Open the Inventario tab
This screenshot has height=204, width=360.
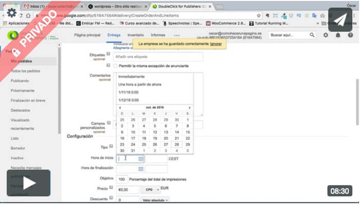click(136, 35)
